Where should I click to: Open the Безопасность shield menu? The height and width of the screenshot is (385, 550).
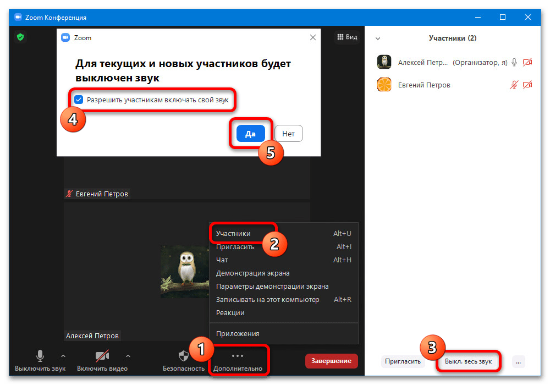click(x=184, y=361)
